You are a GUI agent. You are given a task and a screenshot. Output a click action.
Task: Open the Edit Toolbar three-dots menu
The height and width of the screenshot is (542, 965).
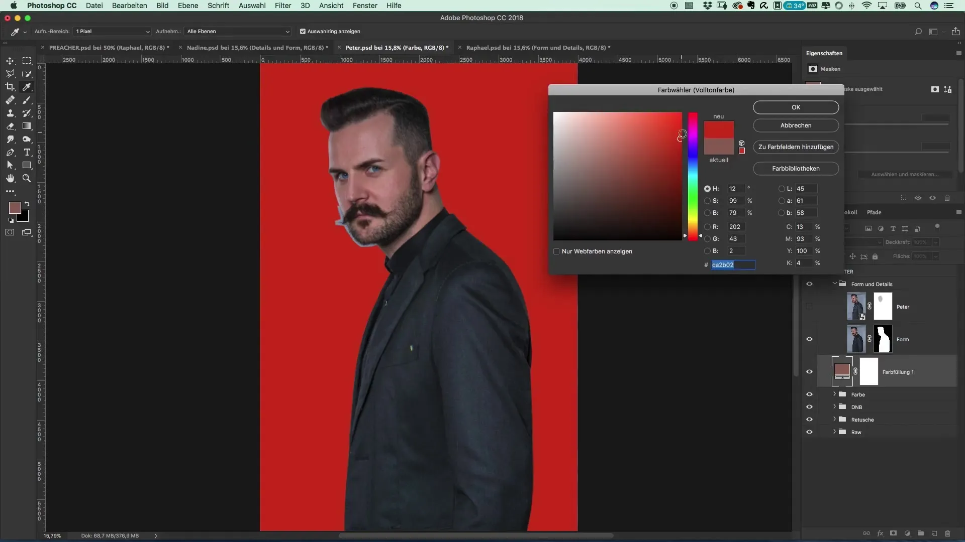point(10,191)
